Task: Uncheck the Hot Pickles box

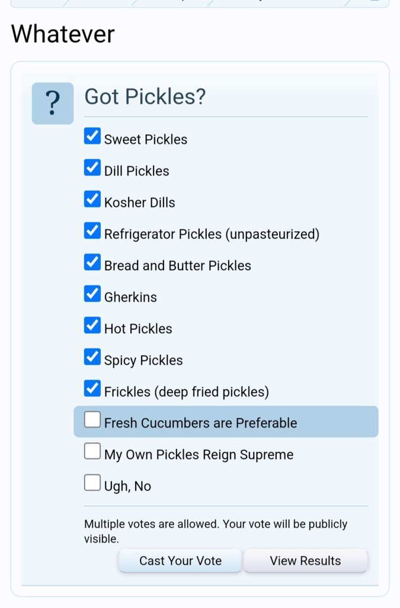Action: point(92,325)
